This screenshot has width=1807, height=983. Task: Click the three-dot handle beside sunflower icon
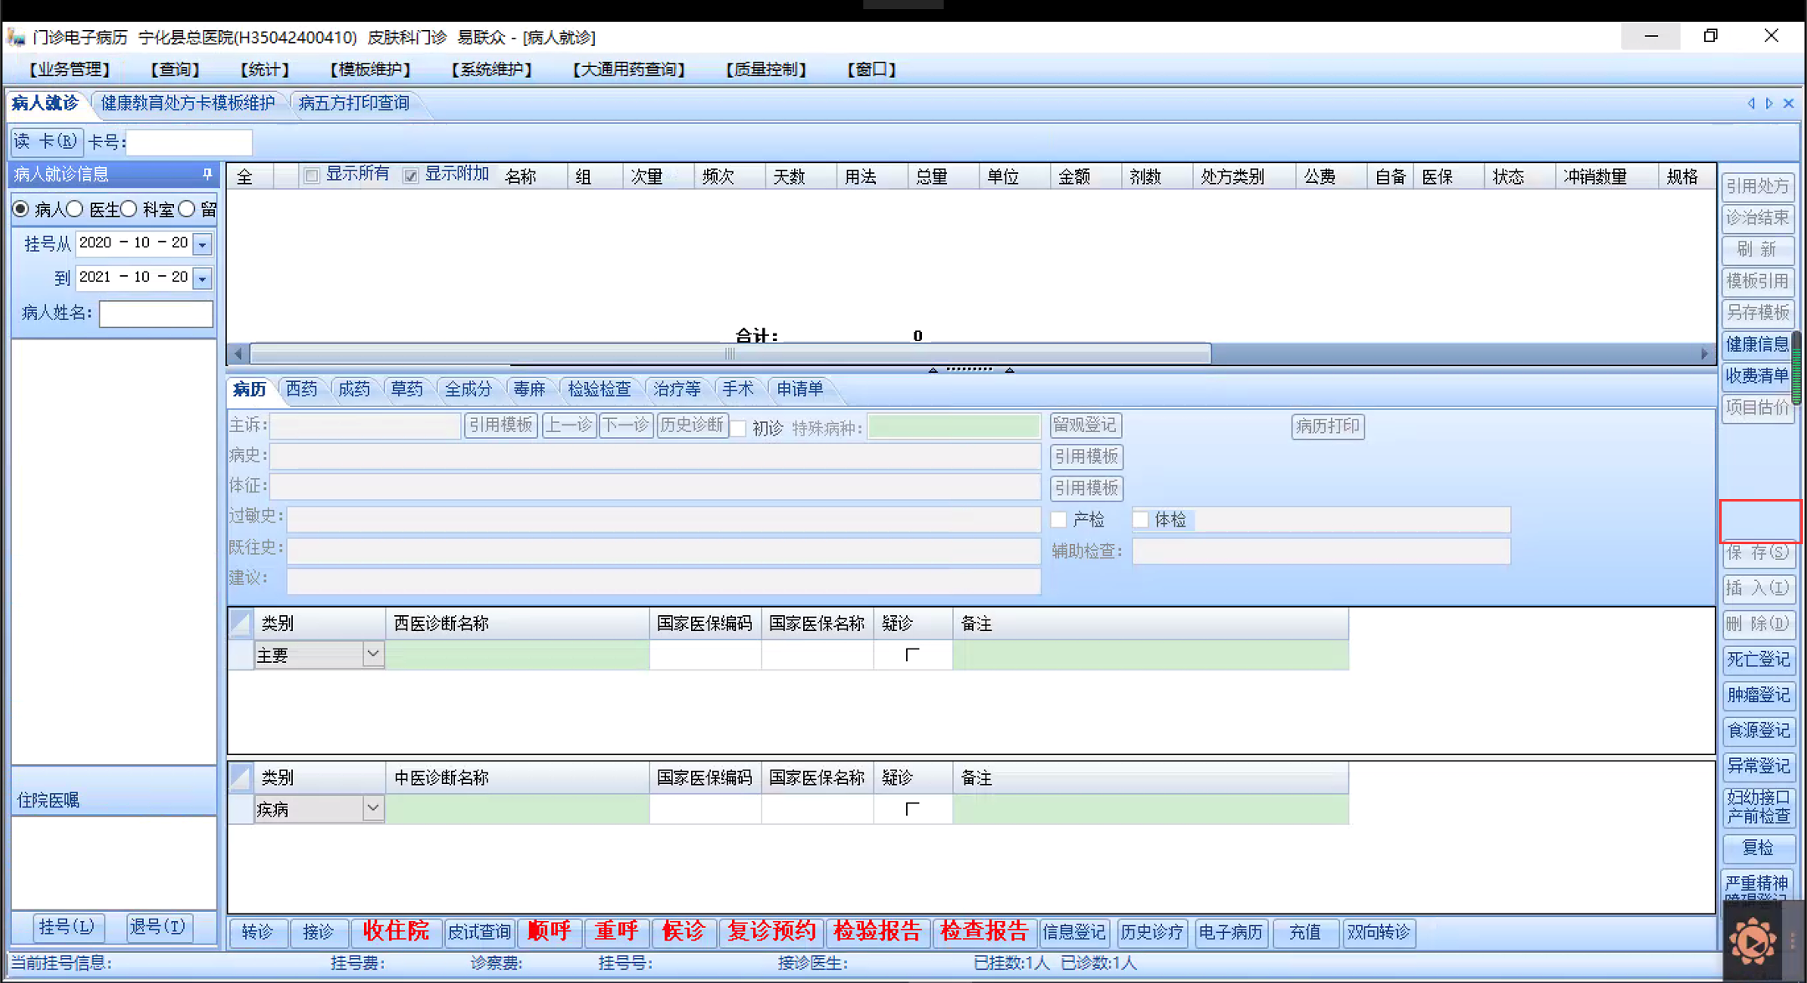pos(1792,940)
